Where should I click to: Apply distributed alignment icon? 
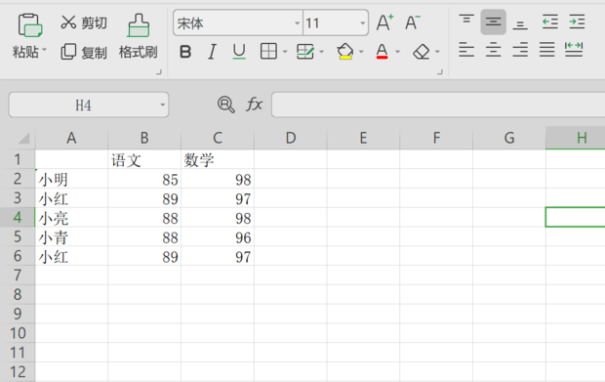[x=574, y=50]
